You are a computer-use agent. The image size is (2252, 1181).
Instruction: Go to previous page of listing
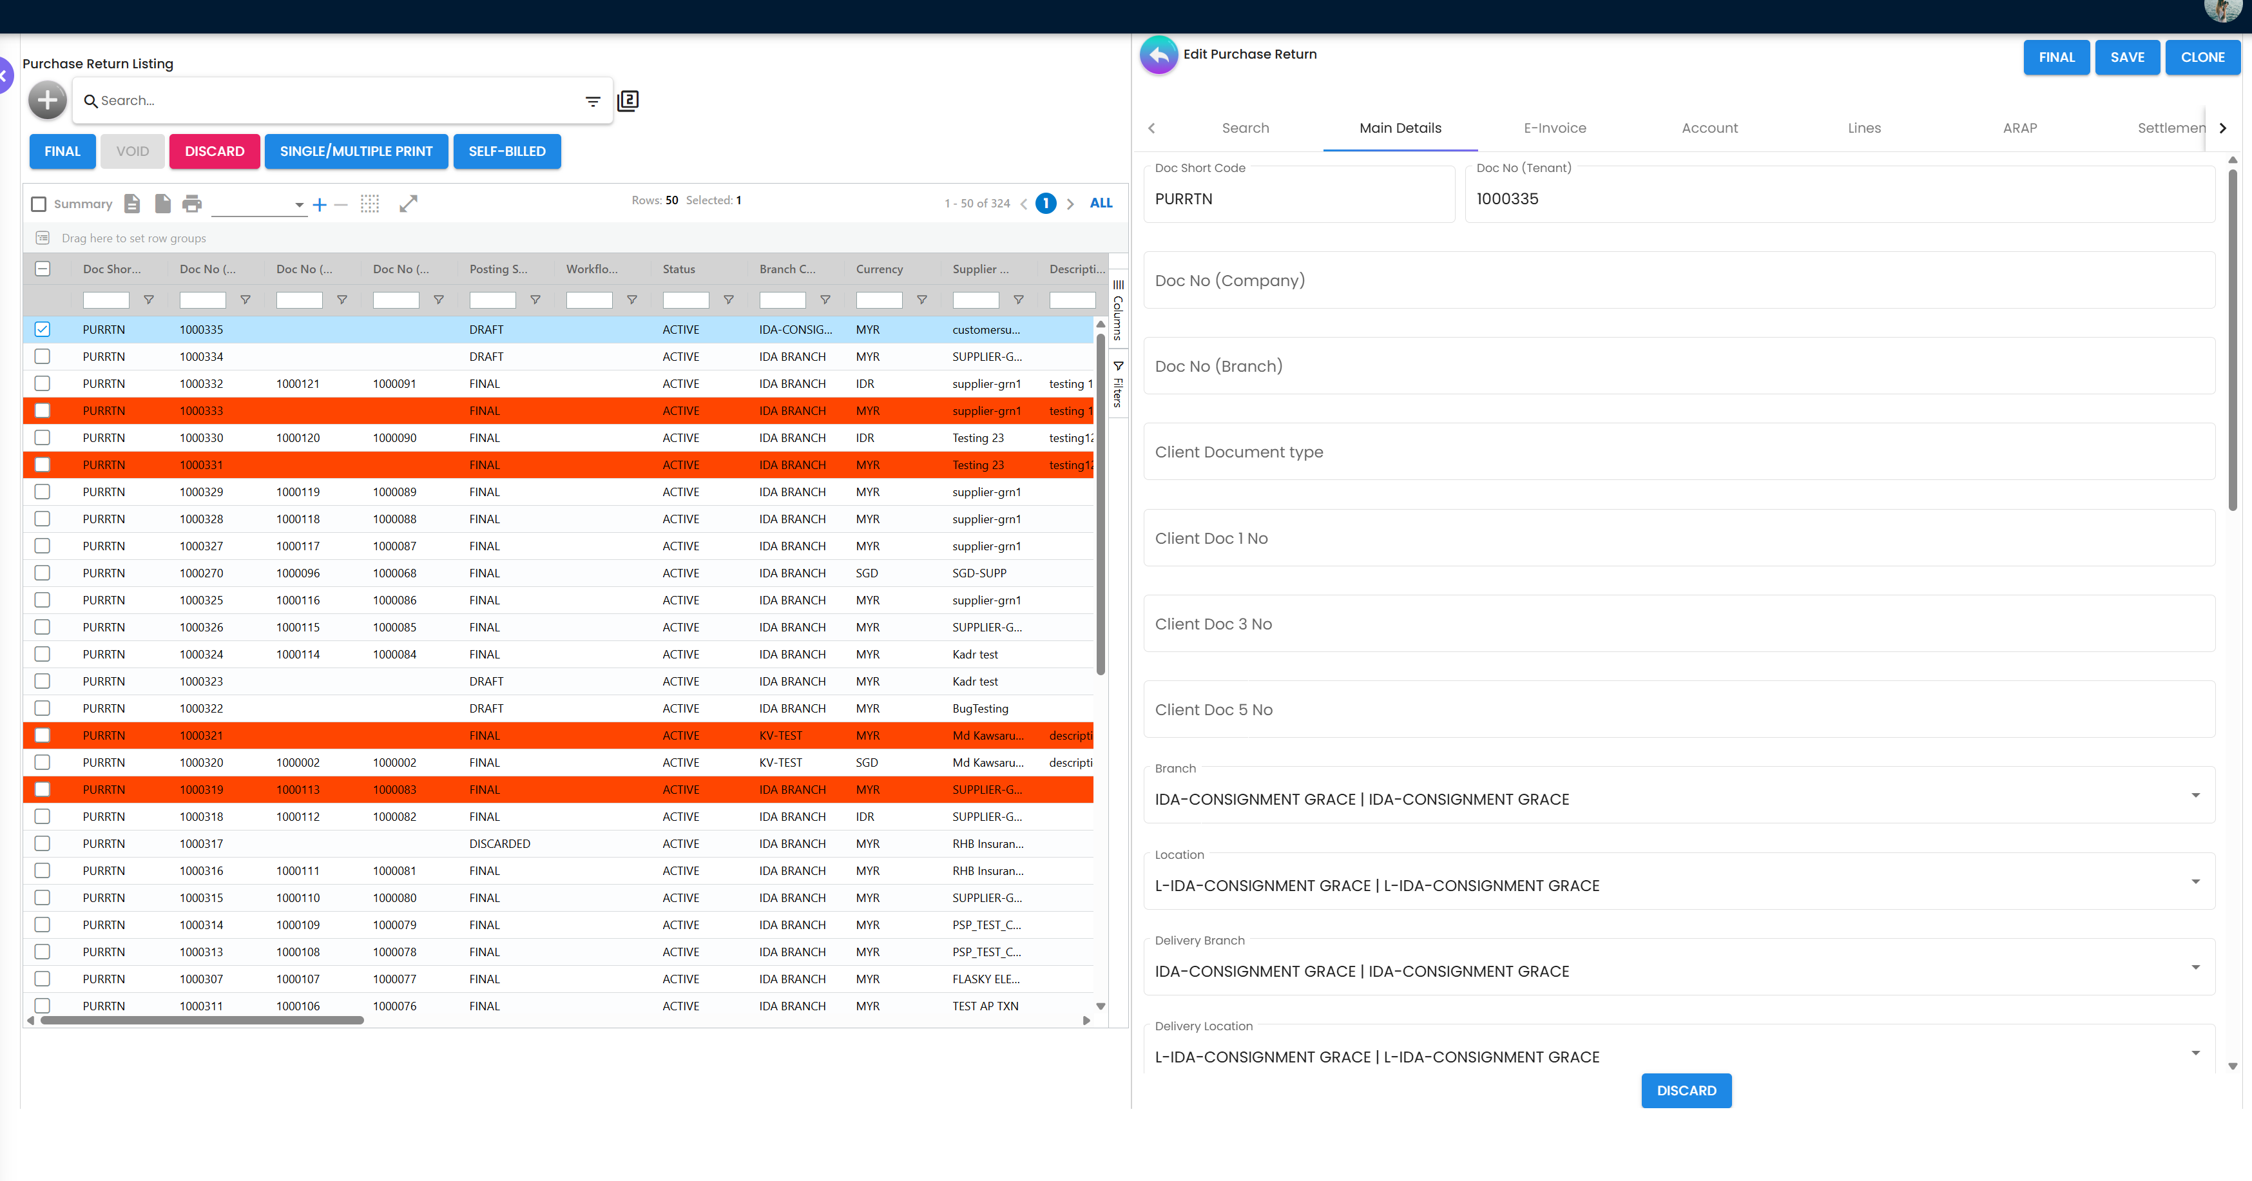coord(1024,204)
